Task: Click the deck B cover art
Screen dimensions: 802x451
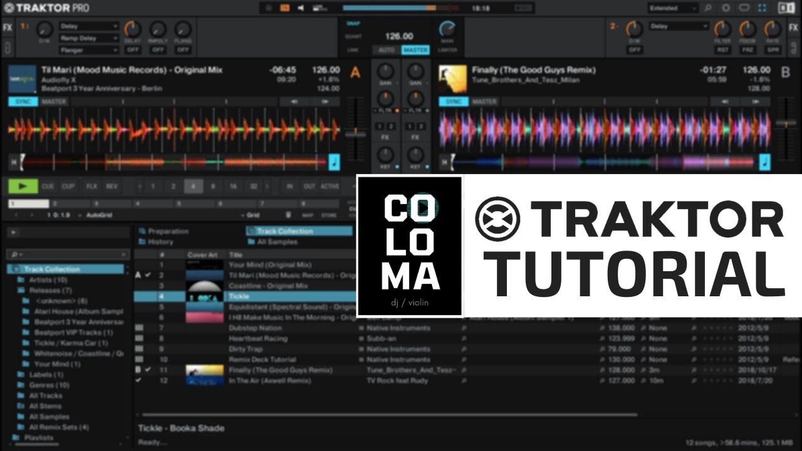Action: tap(453, 79)
